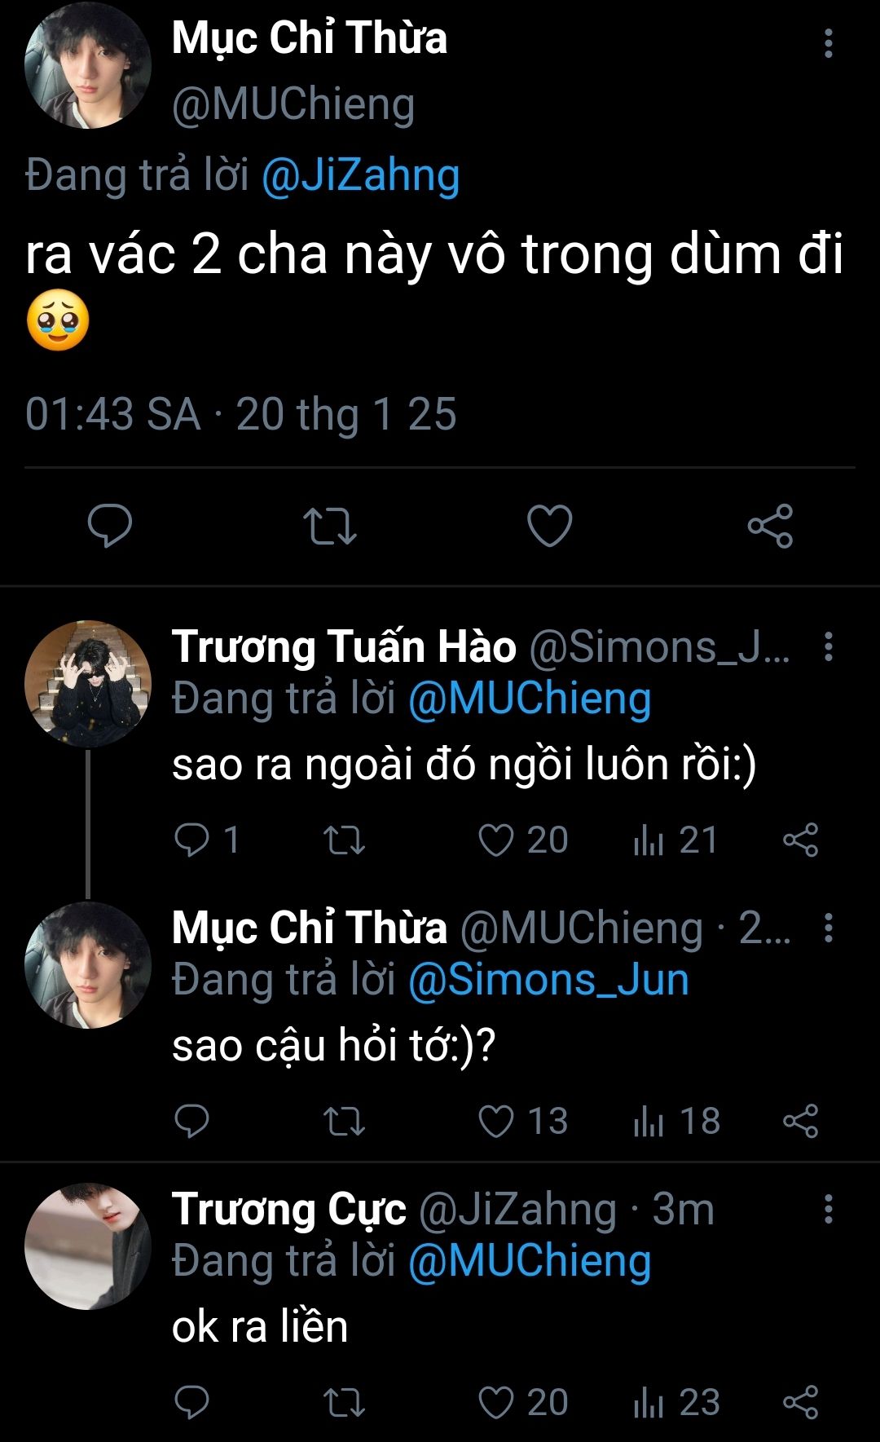Like Trương Cực's 'ok ra liền' reply
The image size is (880, 1442).
coord(496,1403)
